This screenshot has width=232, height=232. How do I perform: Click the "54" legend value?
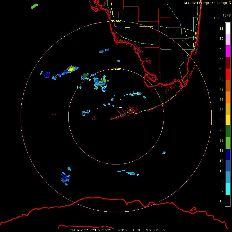tap(221, 59)
